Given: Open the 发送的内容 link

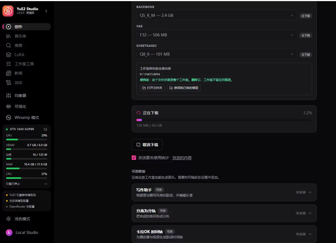Looking at the screenshot, I should (182, 158).
